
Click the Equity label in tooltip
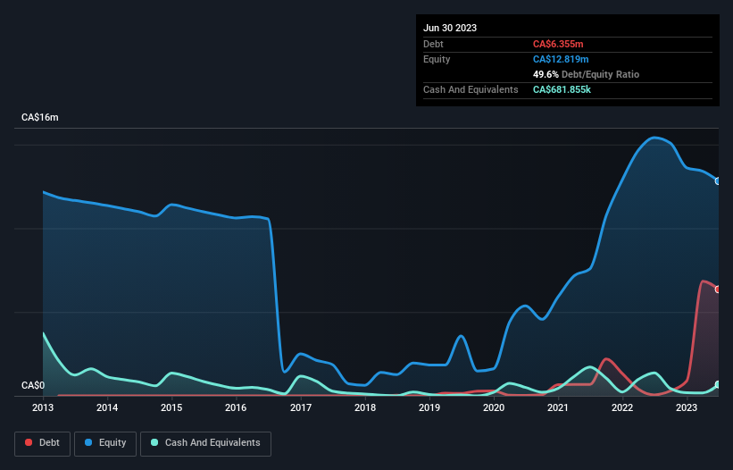437,59
